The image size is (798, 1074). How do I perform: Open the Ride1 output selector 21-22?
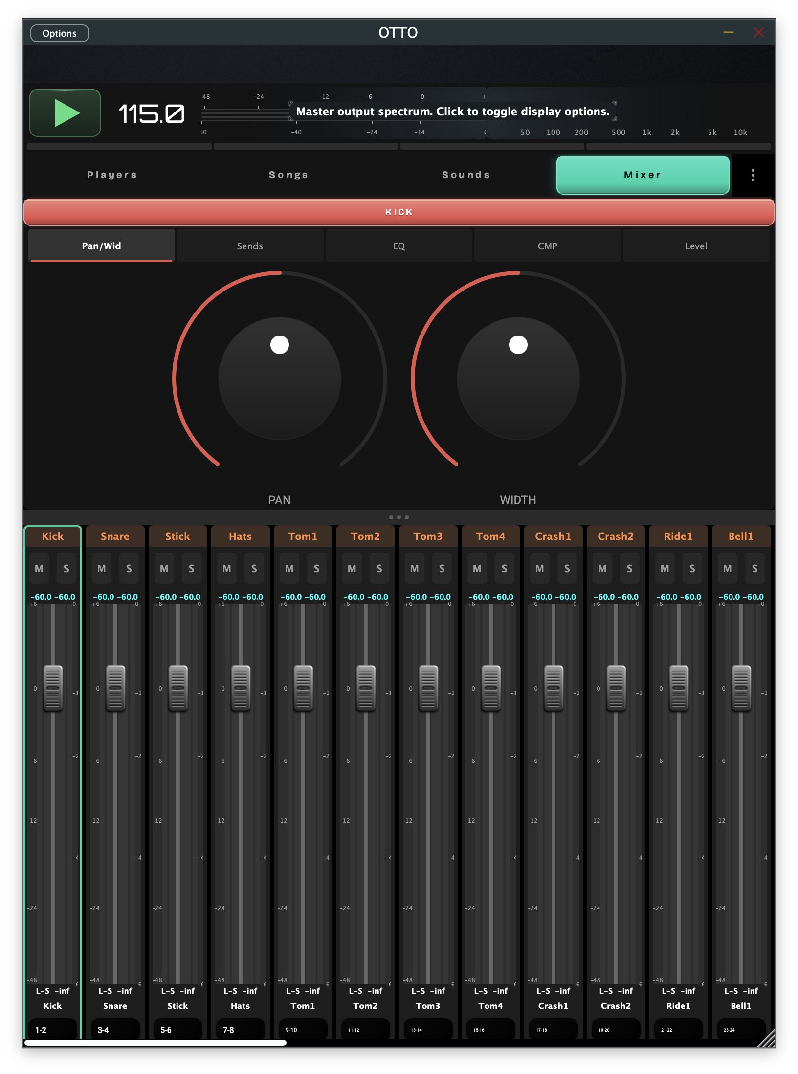679,1029
